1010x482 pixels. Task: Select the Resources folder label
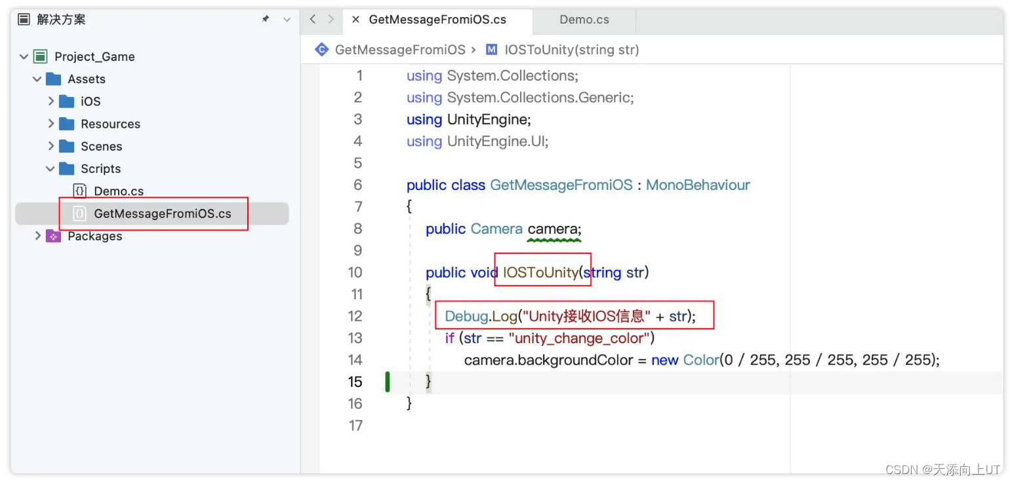pos(110,124)
